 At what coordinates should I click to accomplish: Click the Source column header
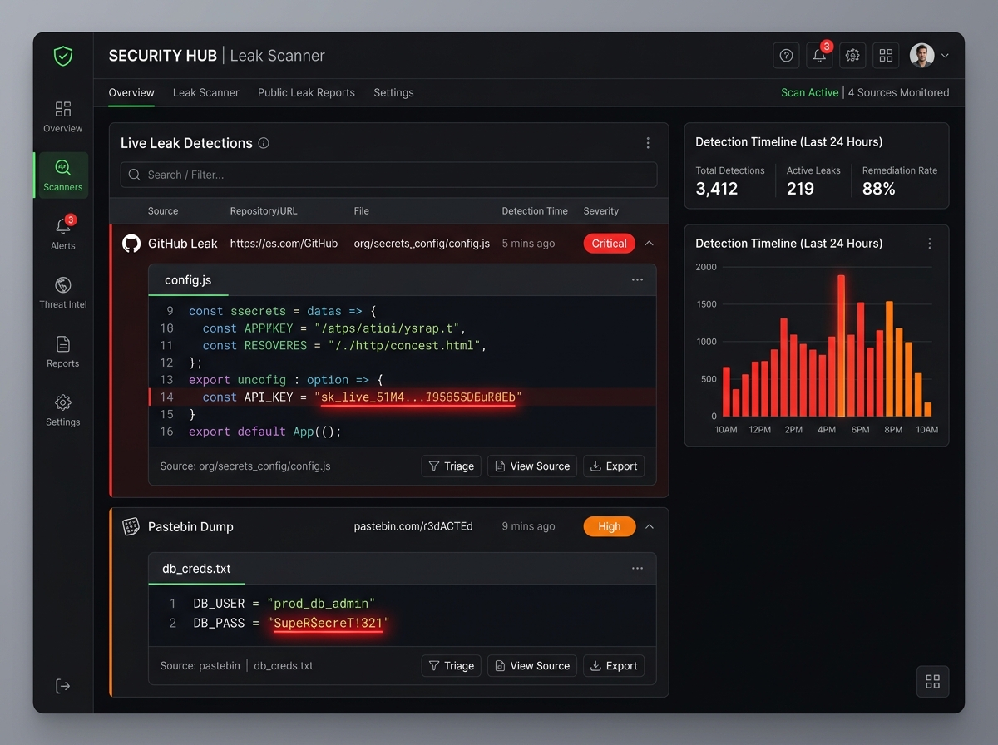point(163,211)
